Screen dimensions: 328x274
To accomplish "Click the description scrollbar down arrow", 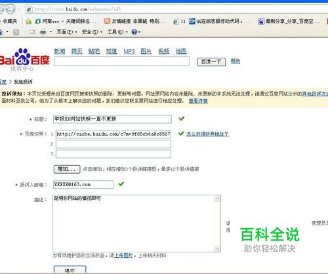I will click(x=217, y=248).
